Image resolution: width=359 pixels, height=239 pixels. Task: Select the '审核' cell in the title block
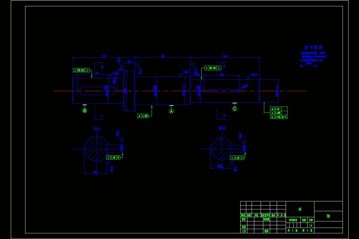[243, 227]
